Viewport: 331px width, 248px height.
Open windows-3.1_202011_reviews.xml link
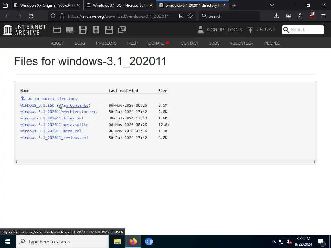point(54,138)
